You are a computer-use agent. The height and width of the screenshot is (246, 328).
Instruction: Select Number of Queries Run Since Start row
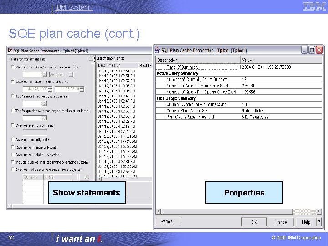click(239, 86)
